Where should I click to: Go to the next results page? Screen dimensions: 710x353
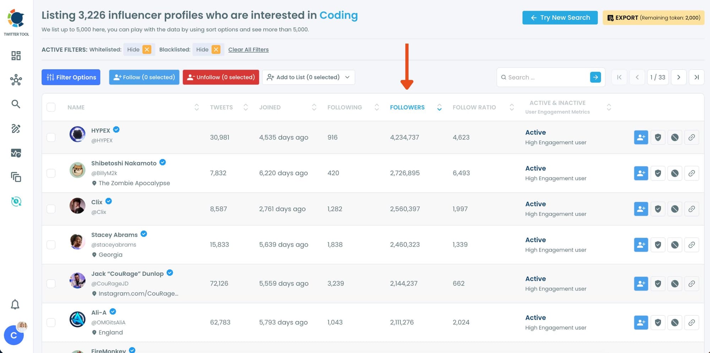678,77
